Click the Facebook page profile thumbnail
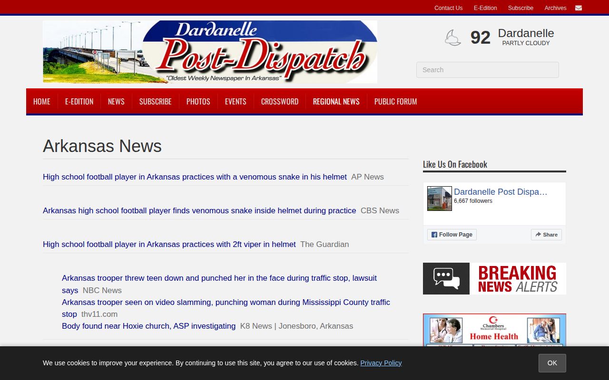The height and width of the screenshot is (380, 609). [440, 199]
